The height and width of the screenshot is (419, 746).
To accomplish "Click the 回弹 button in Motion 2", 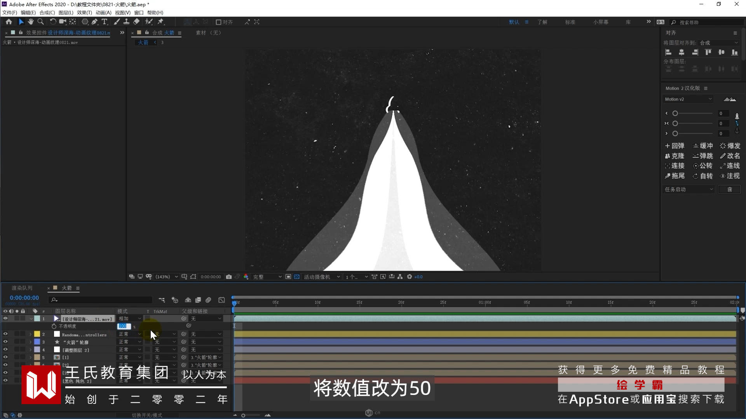I will coord(675,146).
